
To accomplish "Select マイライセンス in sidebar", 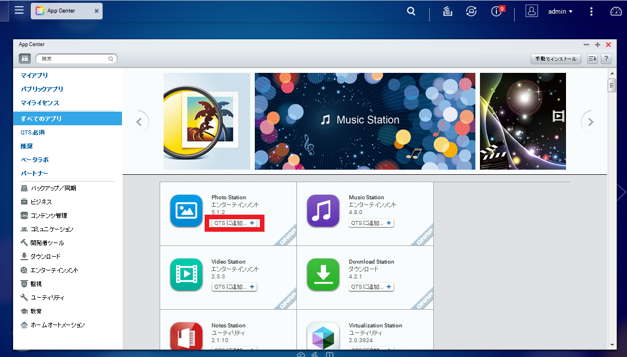I will [x=40, y=102].
